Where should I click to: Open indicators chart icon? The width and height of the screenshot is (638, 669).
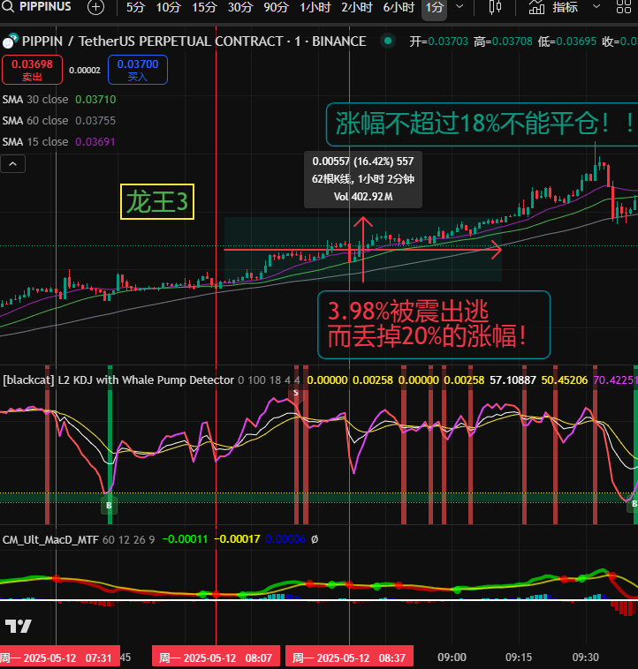[x=536, y=7]
